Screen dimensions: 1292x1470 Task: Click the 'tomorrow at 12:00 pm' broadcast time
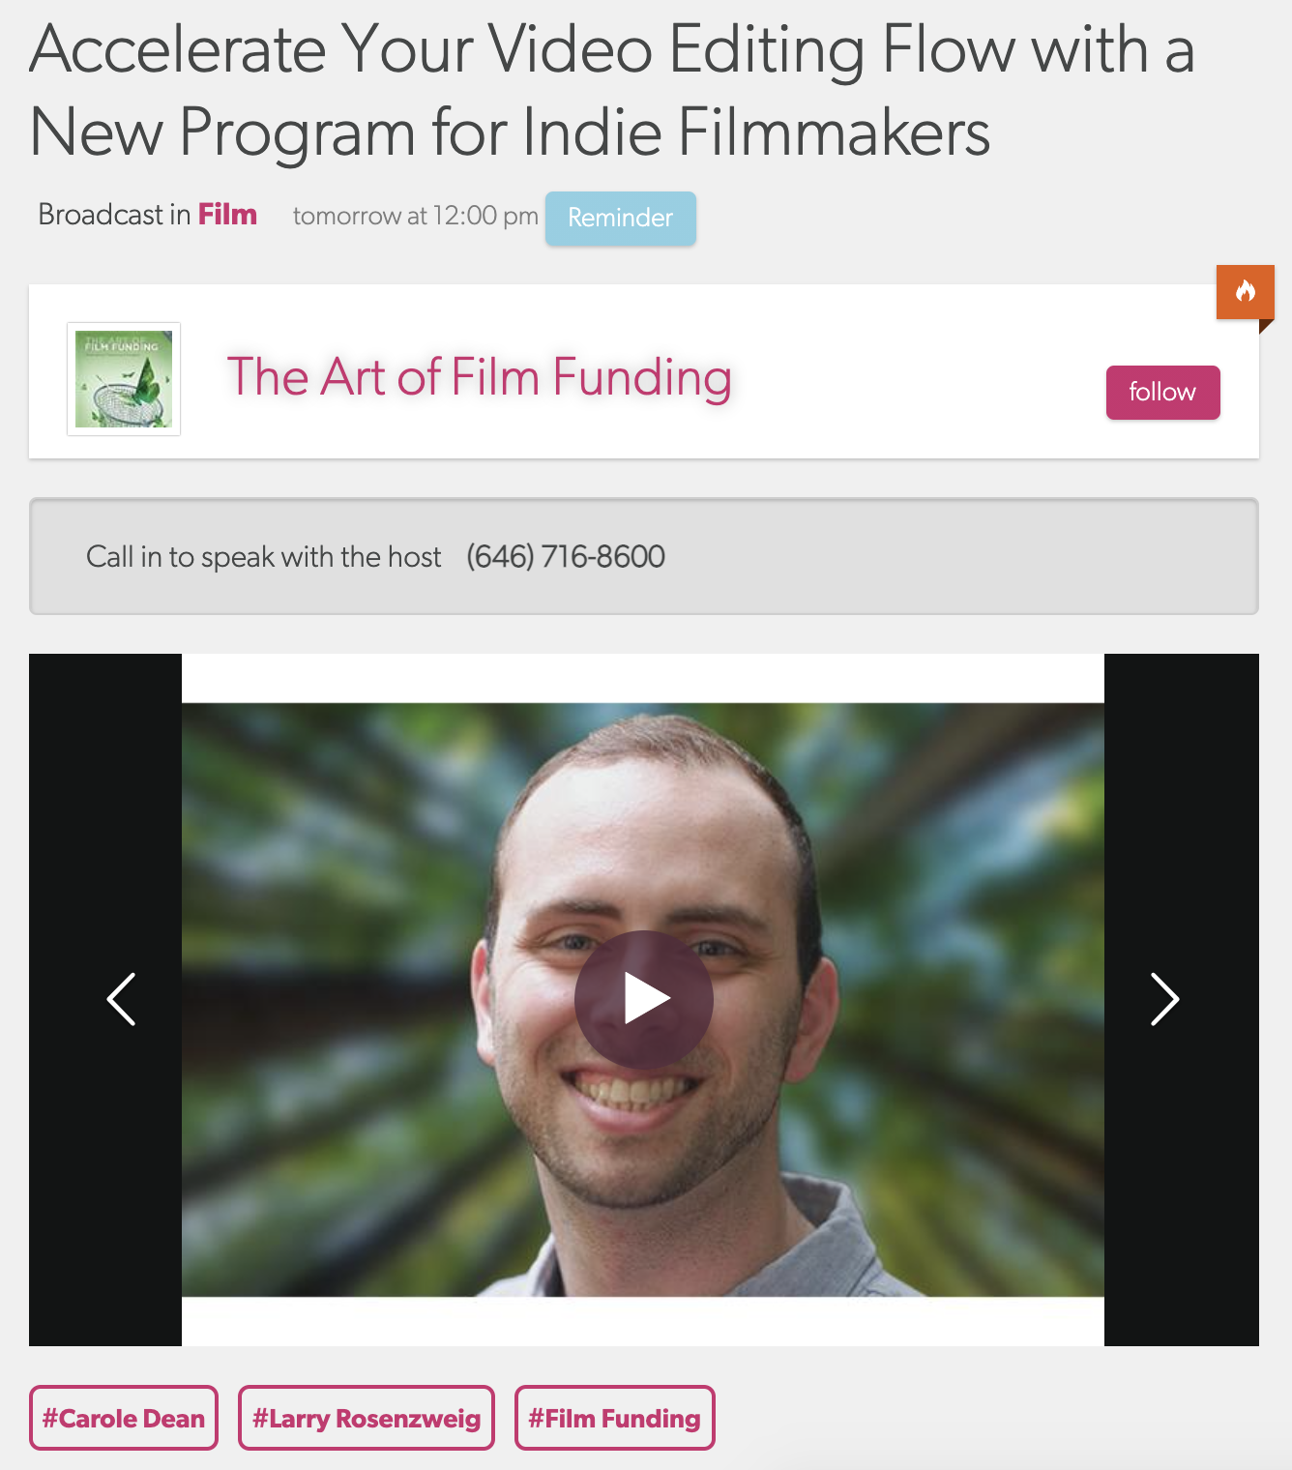(416, 216)
